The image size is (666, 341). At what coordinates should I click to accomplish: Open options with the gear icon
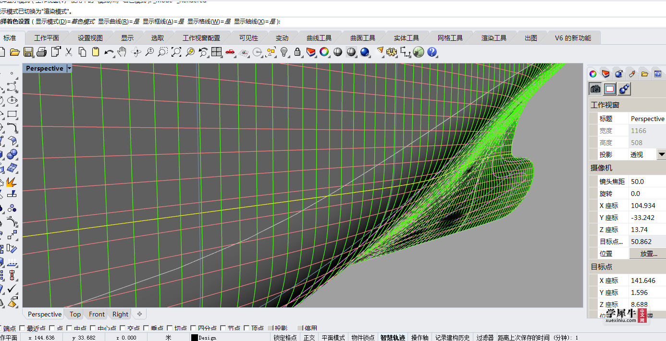392,52
